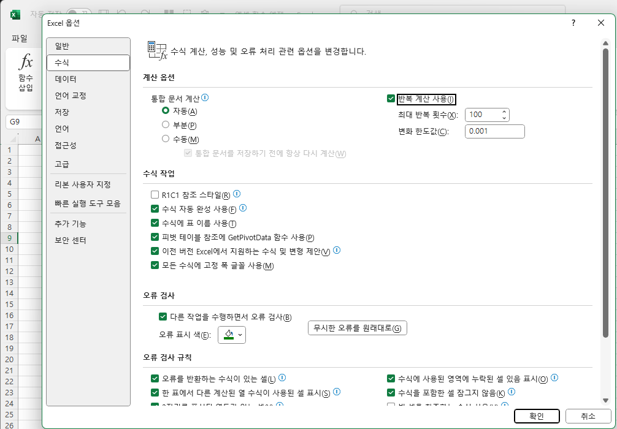
Task: Click the G9 name box in Excel
Action: [23, 122]
